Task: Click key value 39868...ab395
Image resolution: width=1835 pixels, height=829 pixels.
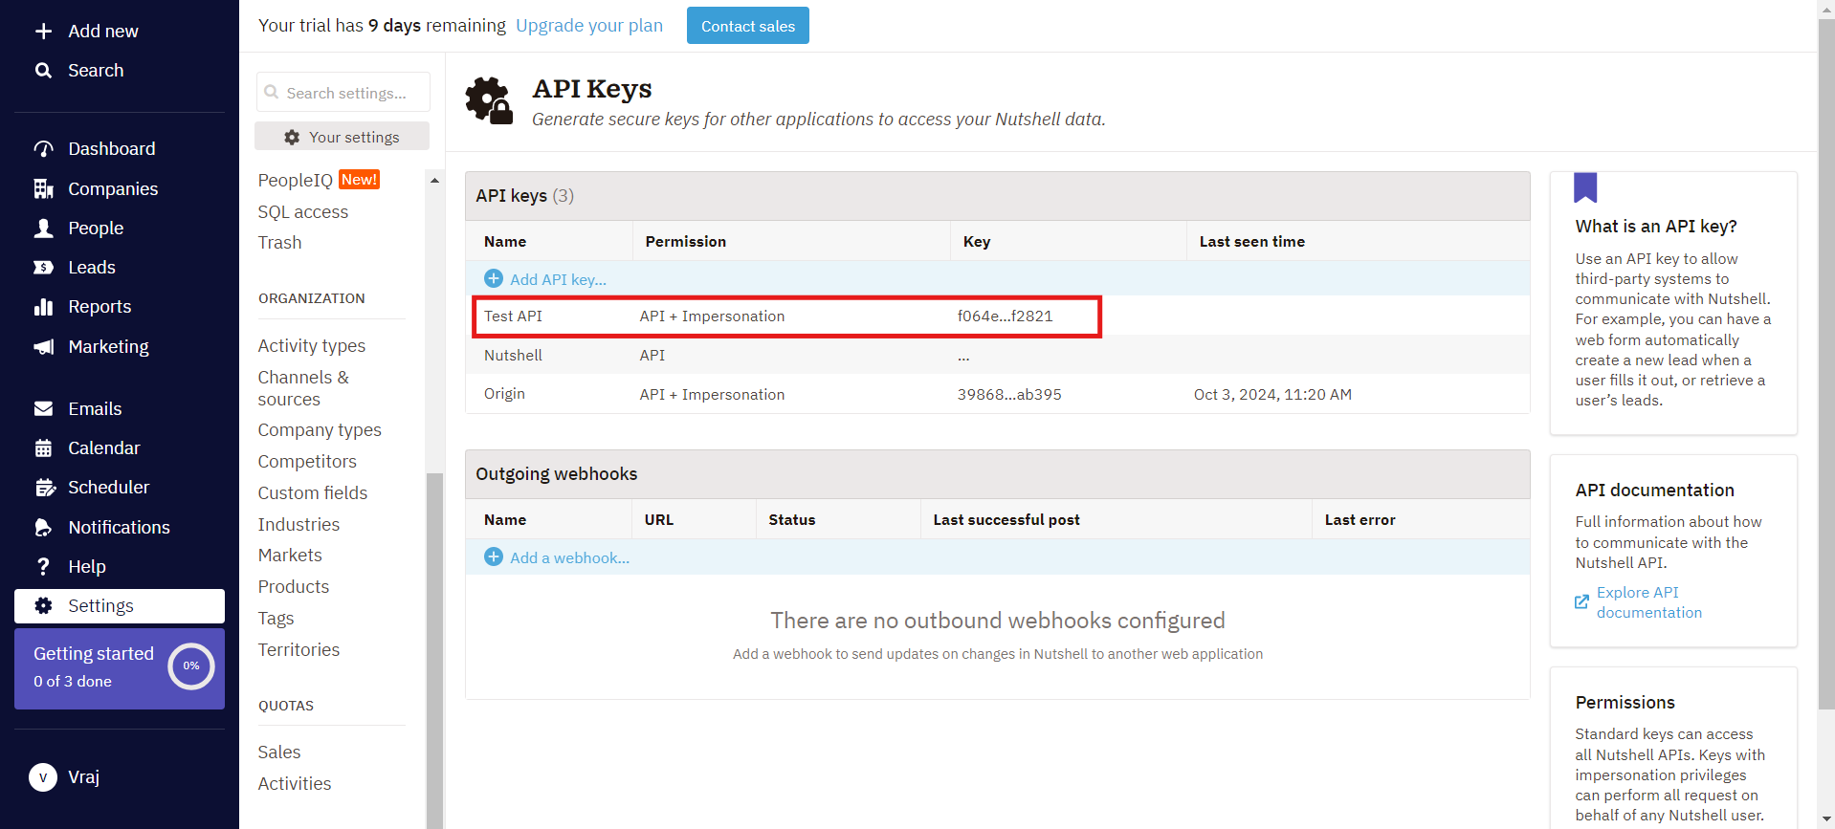Action: [1009, 394]
